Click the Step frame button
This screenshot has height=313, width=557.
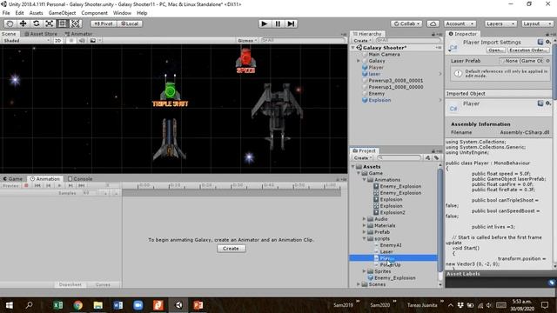[291, 23]
